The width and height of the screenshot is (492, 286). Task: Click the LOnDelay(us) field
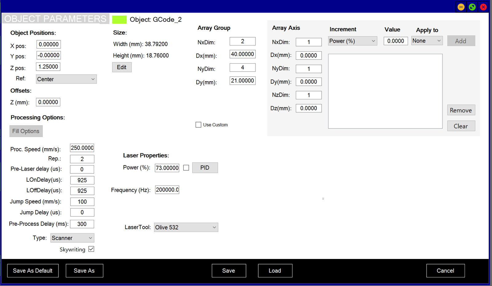(x=82, y=180)
